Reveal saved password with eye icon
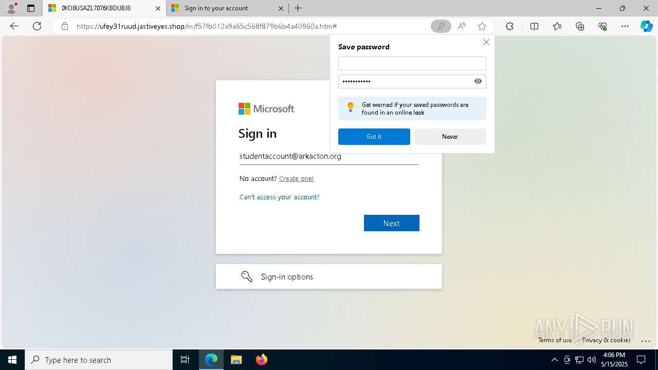 click(x=478, y=81)
